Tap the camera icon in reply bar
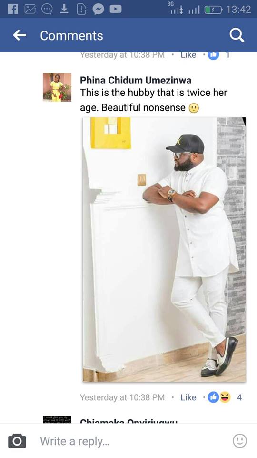Screen dimensions: 257x458 [x=17, y=441]
